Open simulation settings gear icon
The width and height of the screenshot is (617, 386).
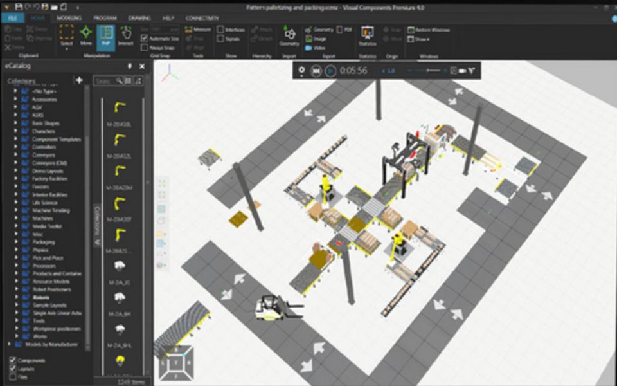point(301,71)
